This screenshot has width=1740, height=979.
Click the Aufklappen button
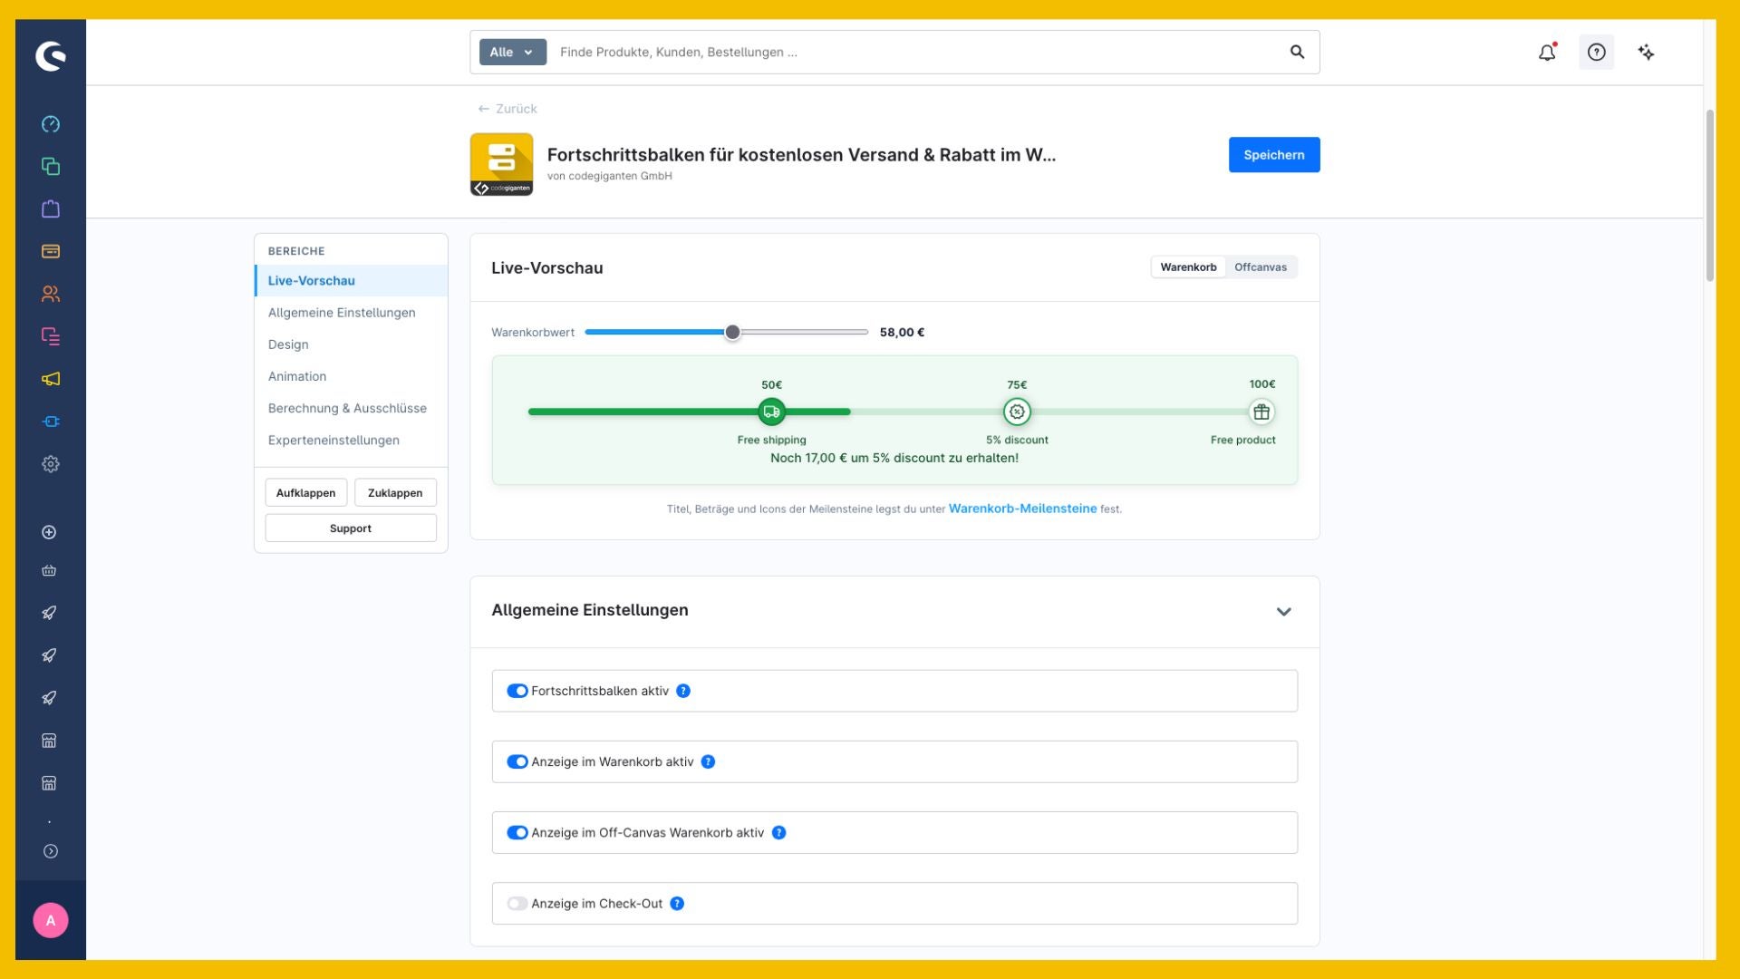click(305, 492)
